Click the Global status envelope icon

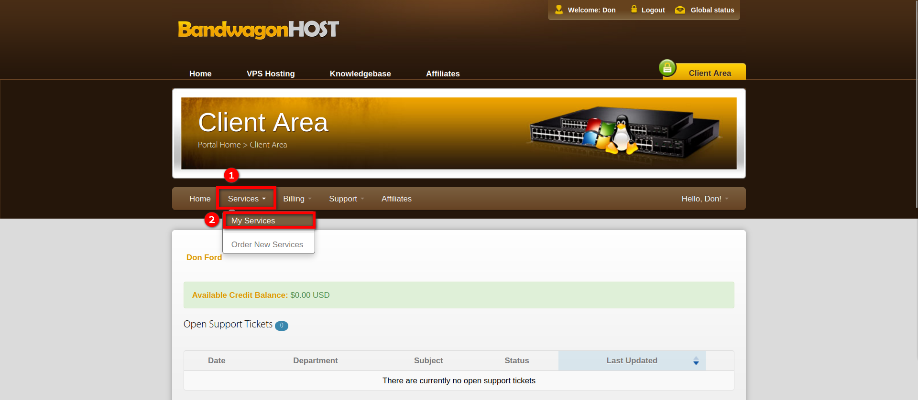point(680,10)
